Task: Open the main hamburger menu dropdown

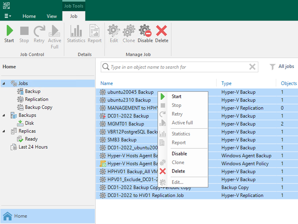Action: click(8, 16)
